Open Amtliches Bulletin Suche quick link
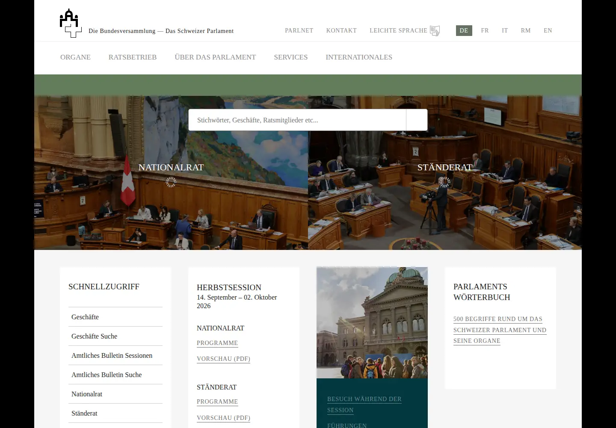This screenshot has width=616, height=428. [115, 375]
